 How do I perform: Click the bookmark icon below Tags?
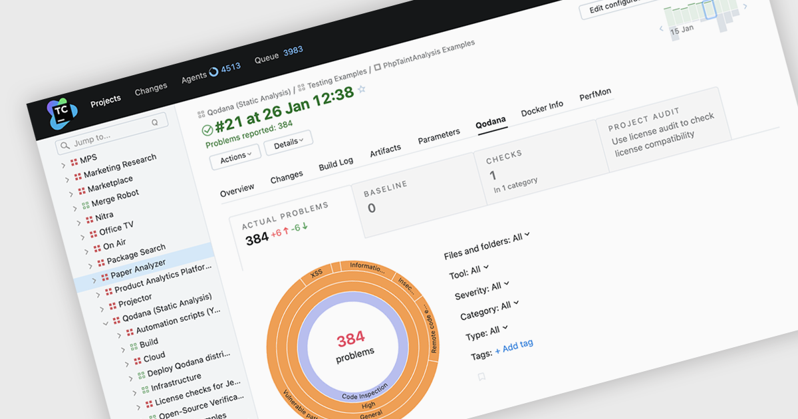(481, 377)
